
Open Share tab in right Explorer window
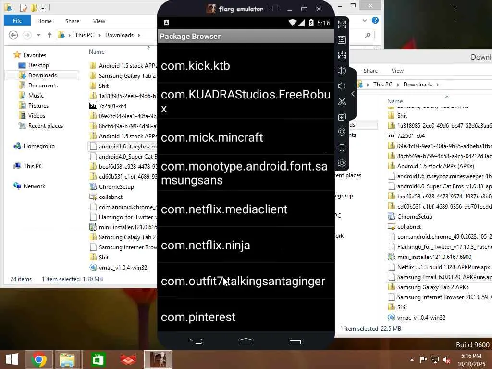point(370,71)
